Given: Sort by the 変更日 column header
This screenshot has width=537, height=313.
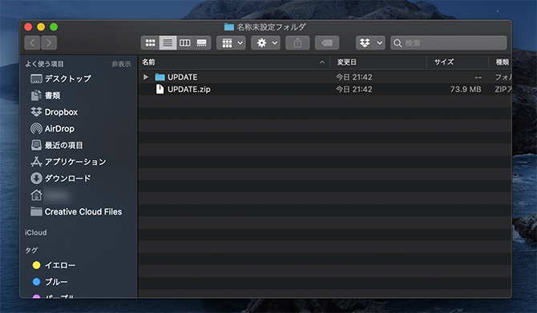Looking at the screenshot, I should coord(346,62).
